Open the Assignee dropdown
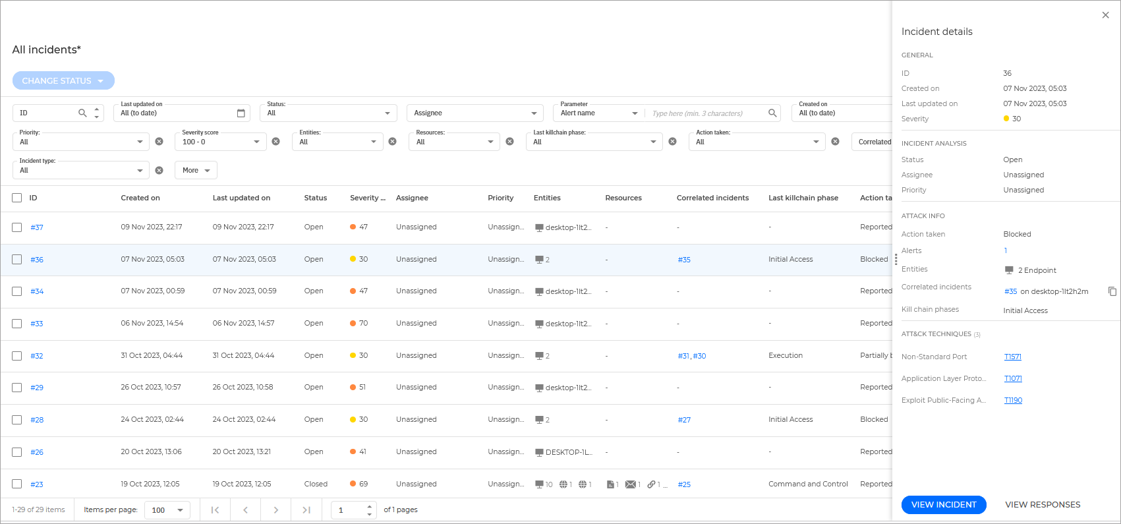The image size is (1121, 524). 533,113
